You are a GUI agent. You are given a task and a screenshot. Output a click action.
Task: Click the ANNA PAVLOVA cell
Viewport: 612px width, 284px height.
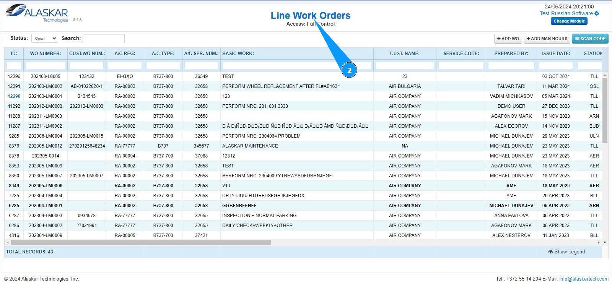[x=511, y=216]
